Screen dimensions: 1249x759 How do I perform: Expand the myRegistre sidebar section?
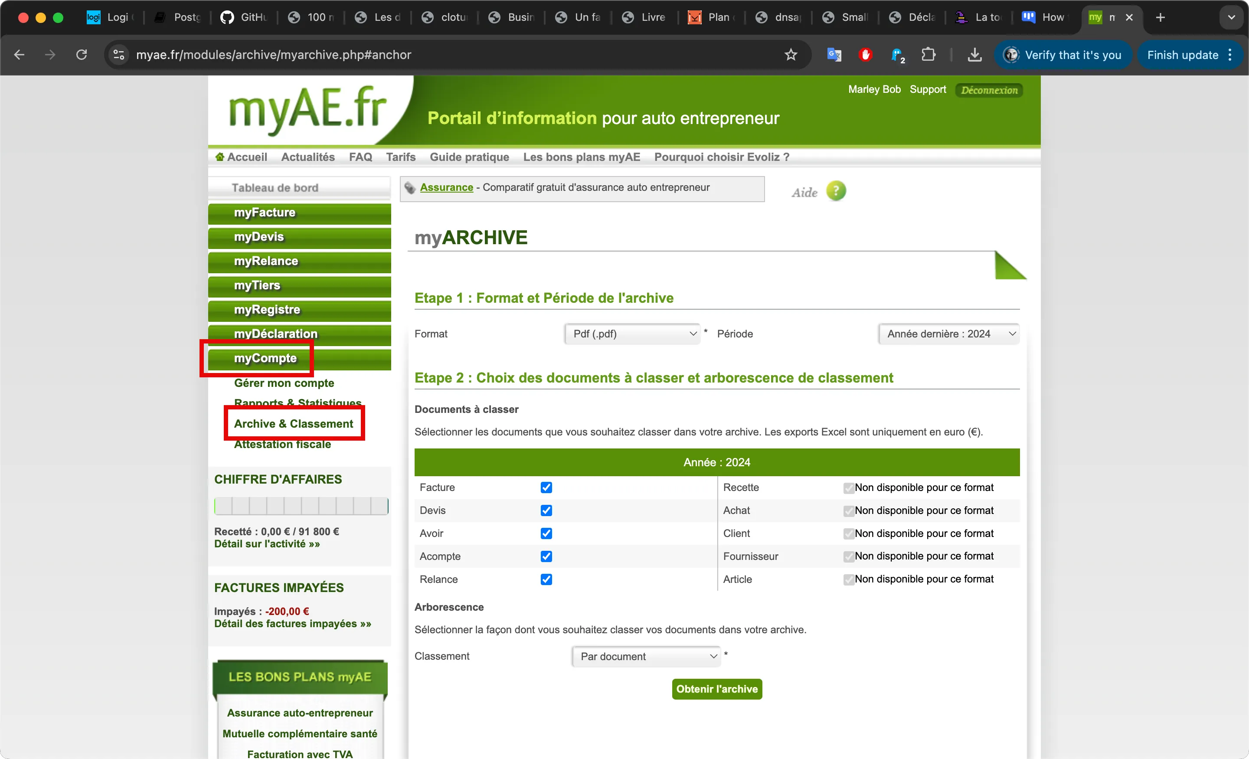click(300, 311)
